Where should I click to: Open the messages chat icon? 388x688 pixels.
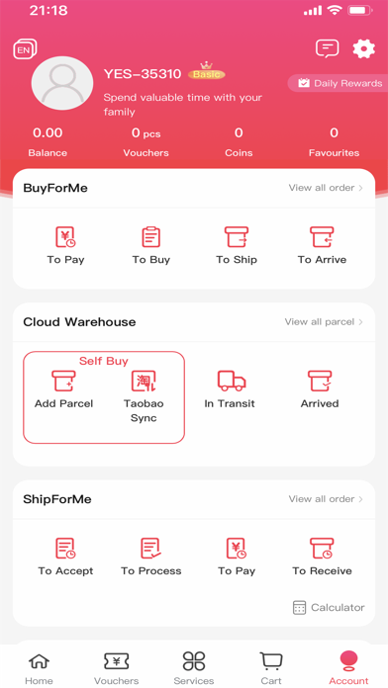click(327, 48)
